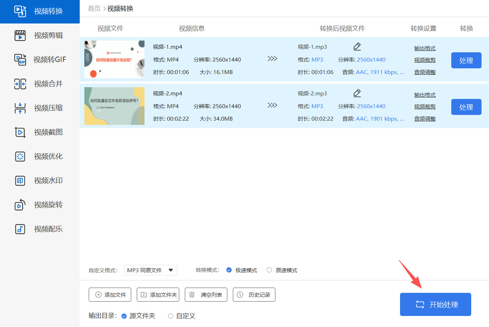Click output name 视频-1.mp3
489x327 pixels.
point(312,47)
